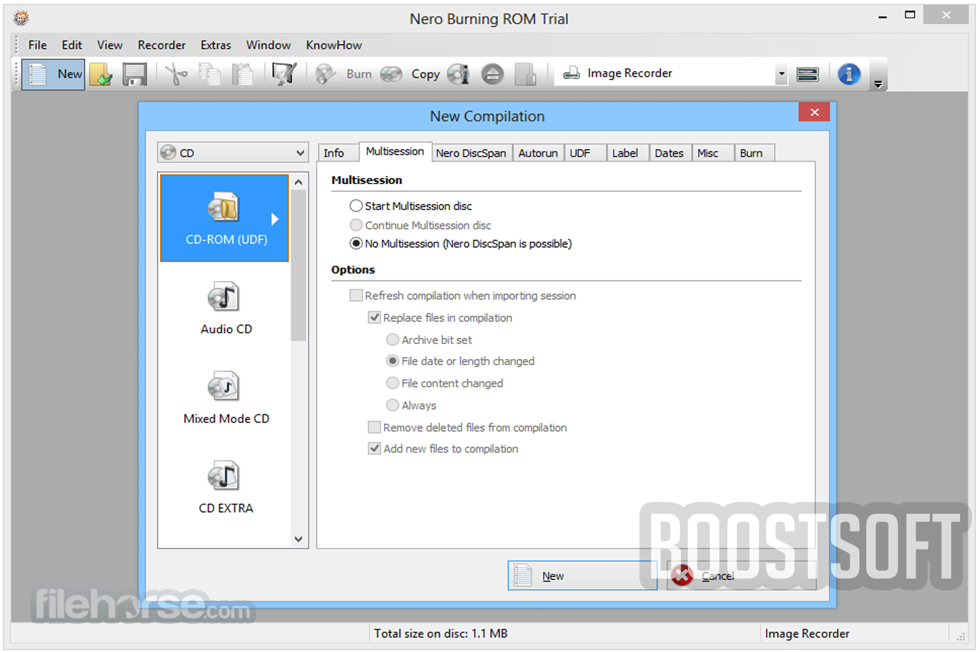Select the CD-ROM (UDF) compilation type
The height and width of the screenshot is (653, 980).
coord(224,218)
